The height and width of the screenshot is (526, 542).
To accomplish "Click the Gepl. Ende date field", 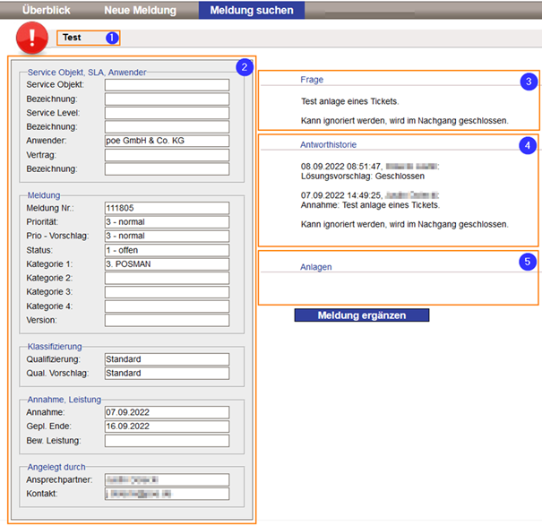I will pos(167,427).
